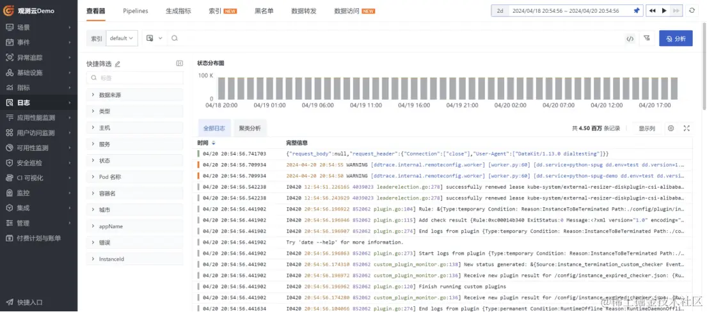
Task: Select the 聚类分析 tab
Action: click(250, 128)
